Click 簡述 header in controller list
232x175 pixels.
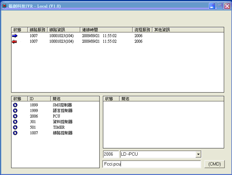(x=75, y=99)
